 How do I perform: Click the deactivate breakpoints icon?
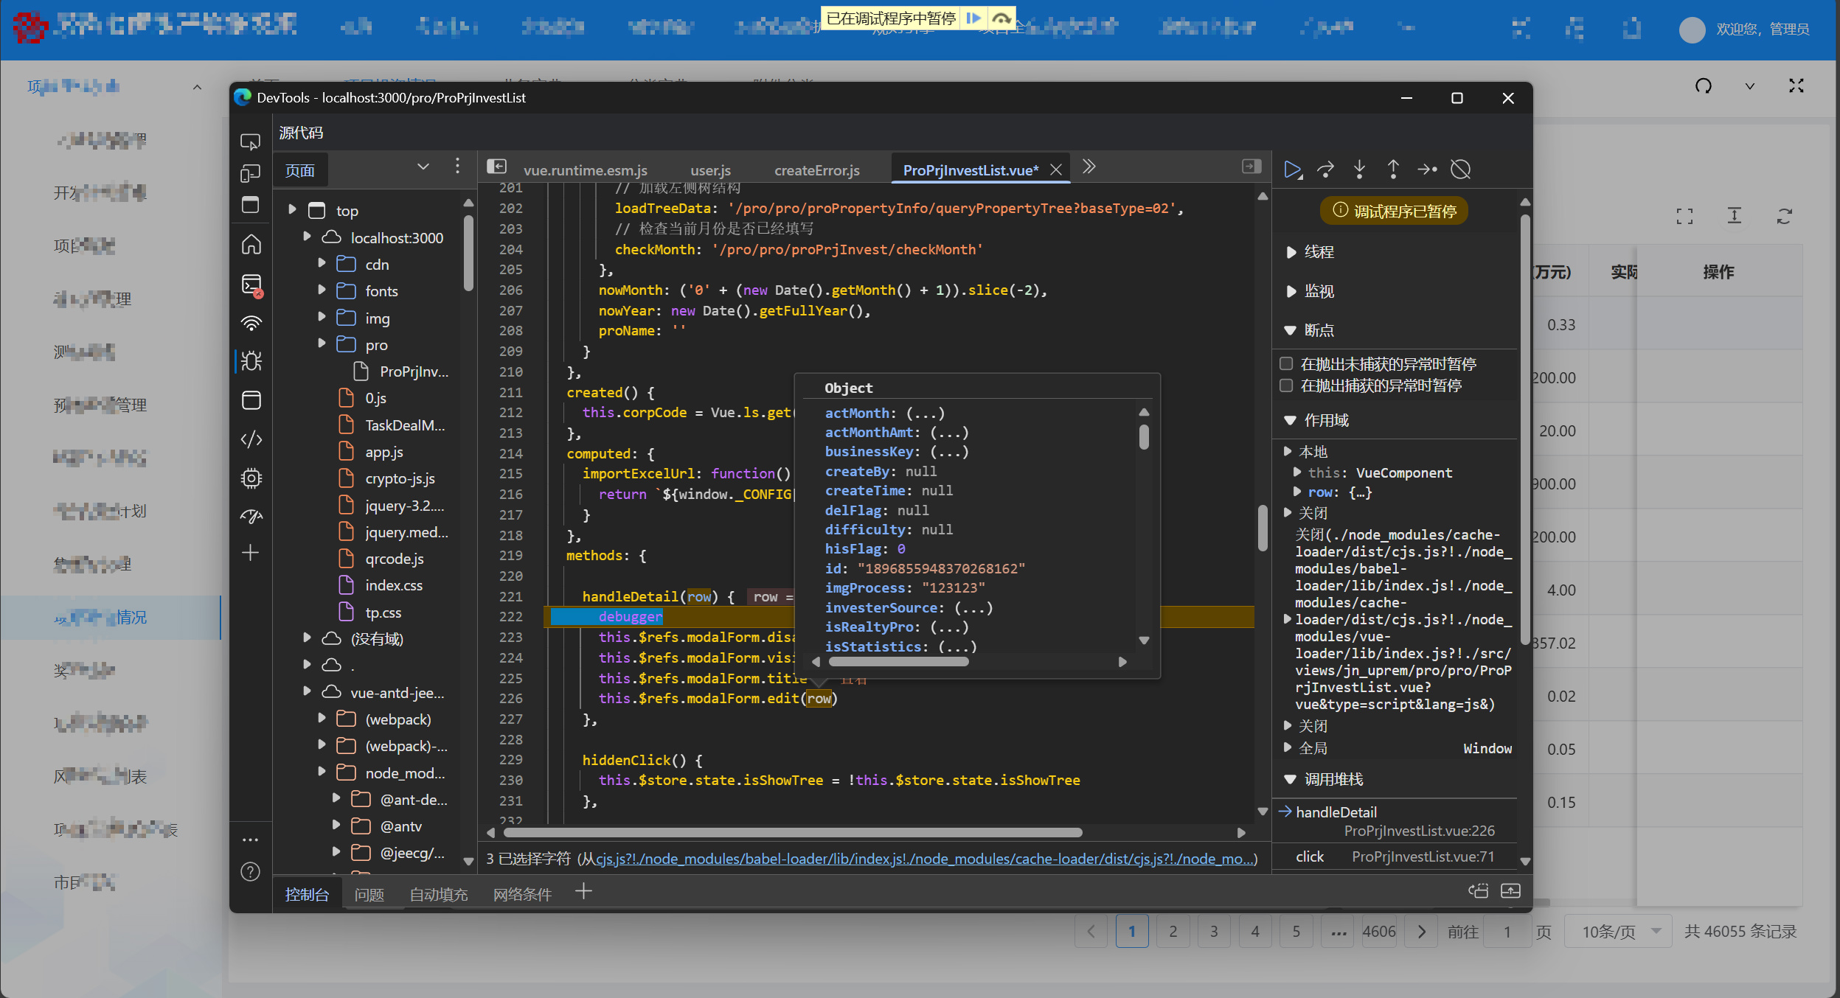coord(1460,170)
